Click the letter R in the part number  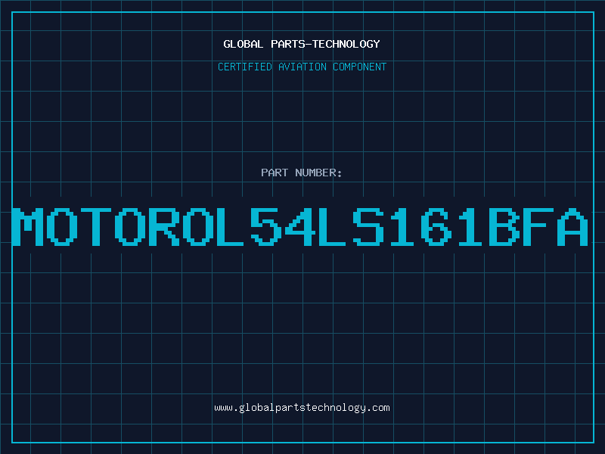pos(164,227)
